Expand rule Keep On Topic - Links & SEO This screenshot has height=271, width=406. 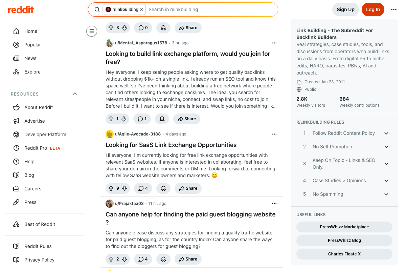(x=344, y=164)
